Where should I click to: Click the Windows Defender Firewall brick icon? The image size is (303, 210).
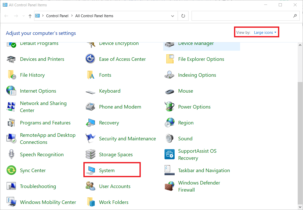coord(169,186)
